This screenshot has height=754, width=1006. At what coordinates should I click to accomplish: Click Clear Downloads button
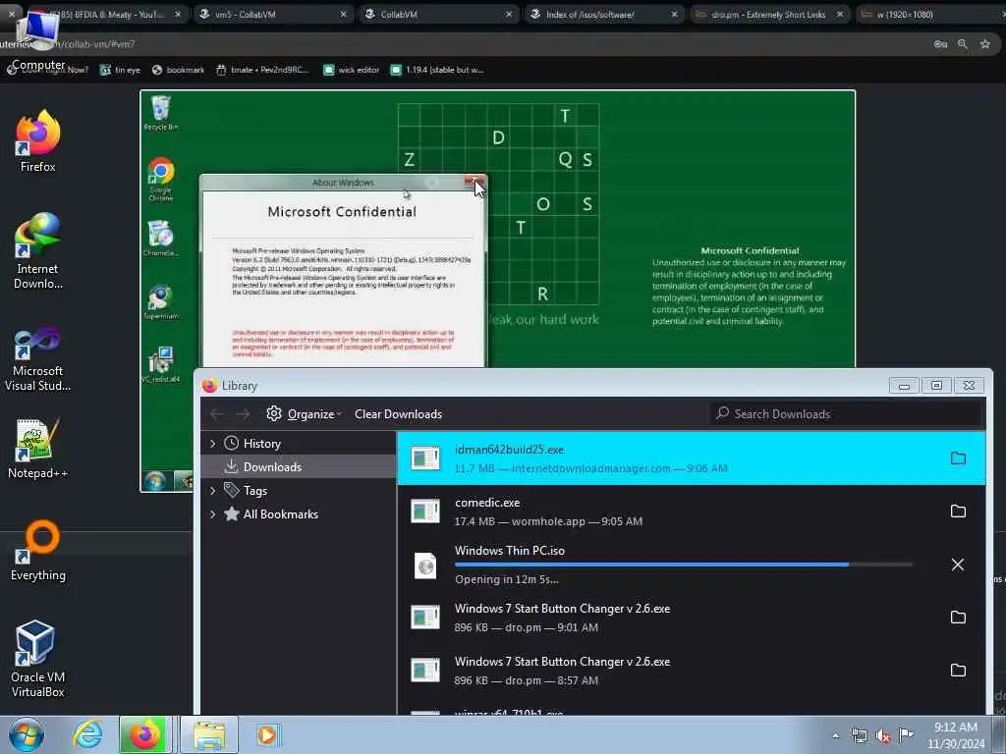point(399,414)
